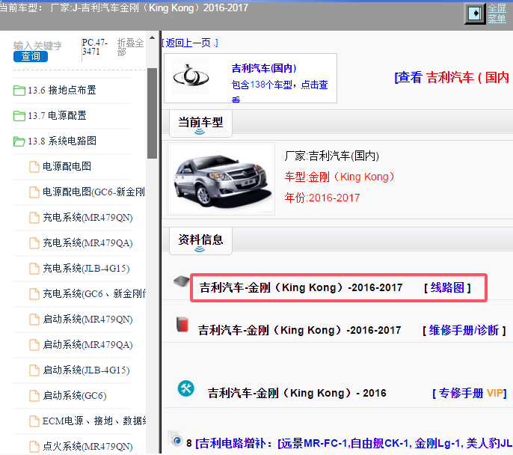Click the full-screen menu toggle icon
Viewport: 513px width, 455px height.
[475, 13]
